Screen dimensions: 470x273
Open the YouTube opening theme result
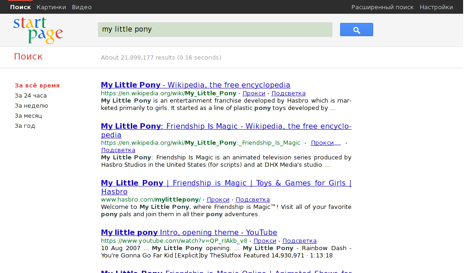[189, 232]
